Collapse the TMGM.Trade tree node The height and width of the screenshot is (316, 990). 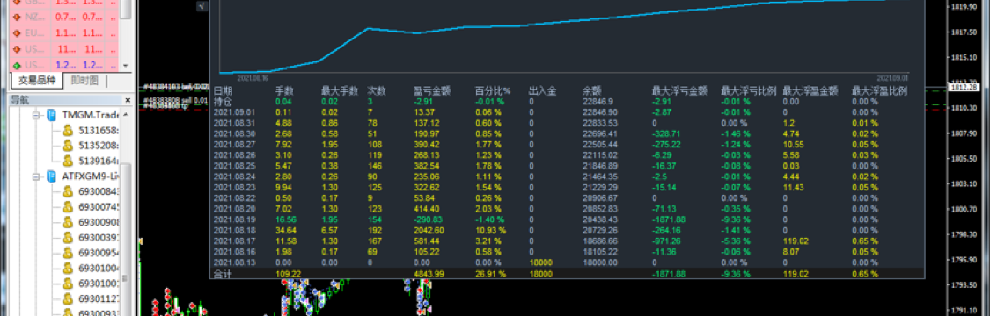coord(36,116)
